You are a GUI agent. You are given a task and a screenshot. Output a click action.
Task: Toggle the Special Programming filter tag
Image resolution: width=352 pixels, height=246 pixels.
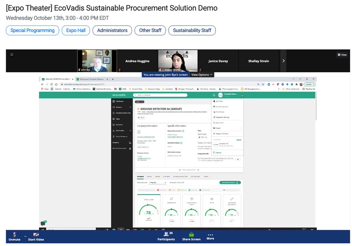[x=33, y=31]
